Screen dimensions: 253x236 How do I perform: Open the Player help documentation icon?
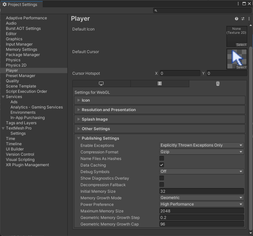[x=237, y=19]
